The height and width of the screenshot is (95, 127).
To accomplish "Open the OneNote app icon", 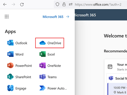I will pyautogui.click(x=42, y=65).
